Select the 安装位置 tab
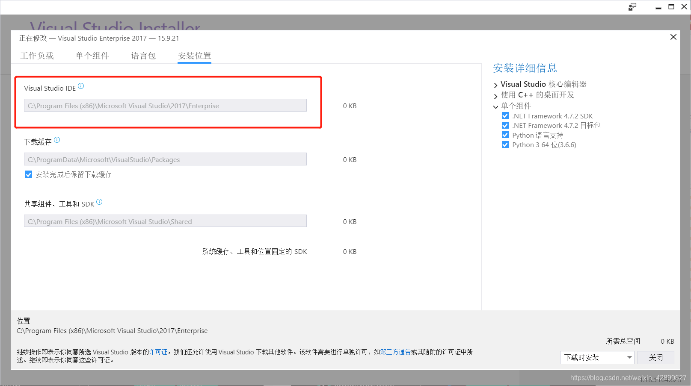Viewport: 691px width, 386px height. point(195,56)
